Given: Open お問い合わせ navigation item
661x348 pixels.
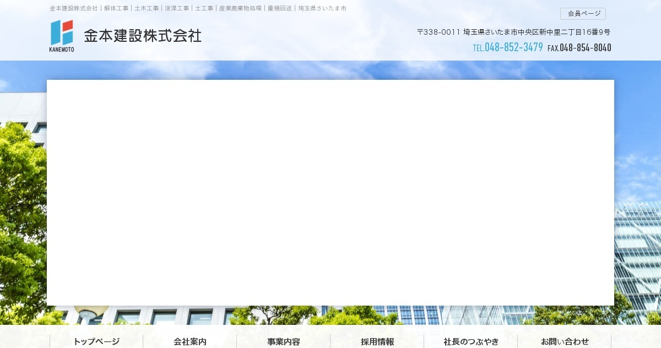Looking at the screenshot, I should pyautogui.click(x=565, y=341).
